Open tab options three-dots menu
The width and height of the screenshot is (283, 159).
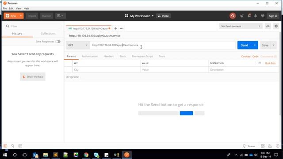point(122,28)
